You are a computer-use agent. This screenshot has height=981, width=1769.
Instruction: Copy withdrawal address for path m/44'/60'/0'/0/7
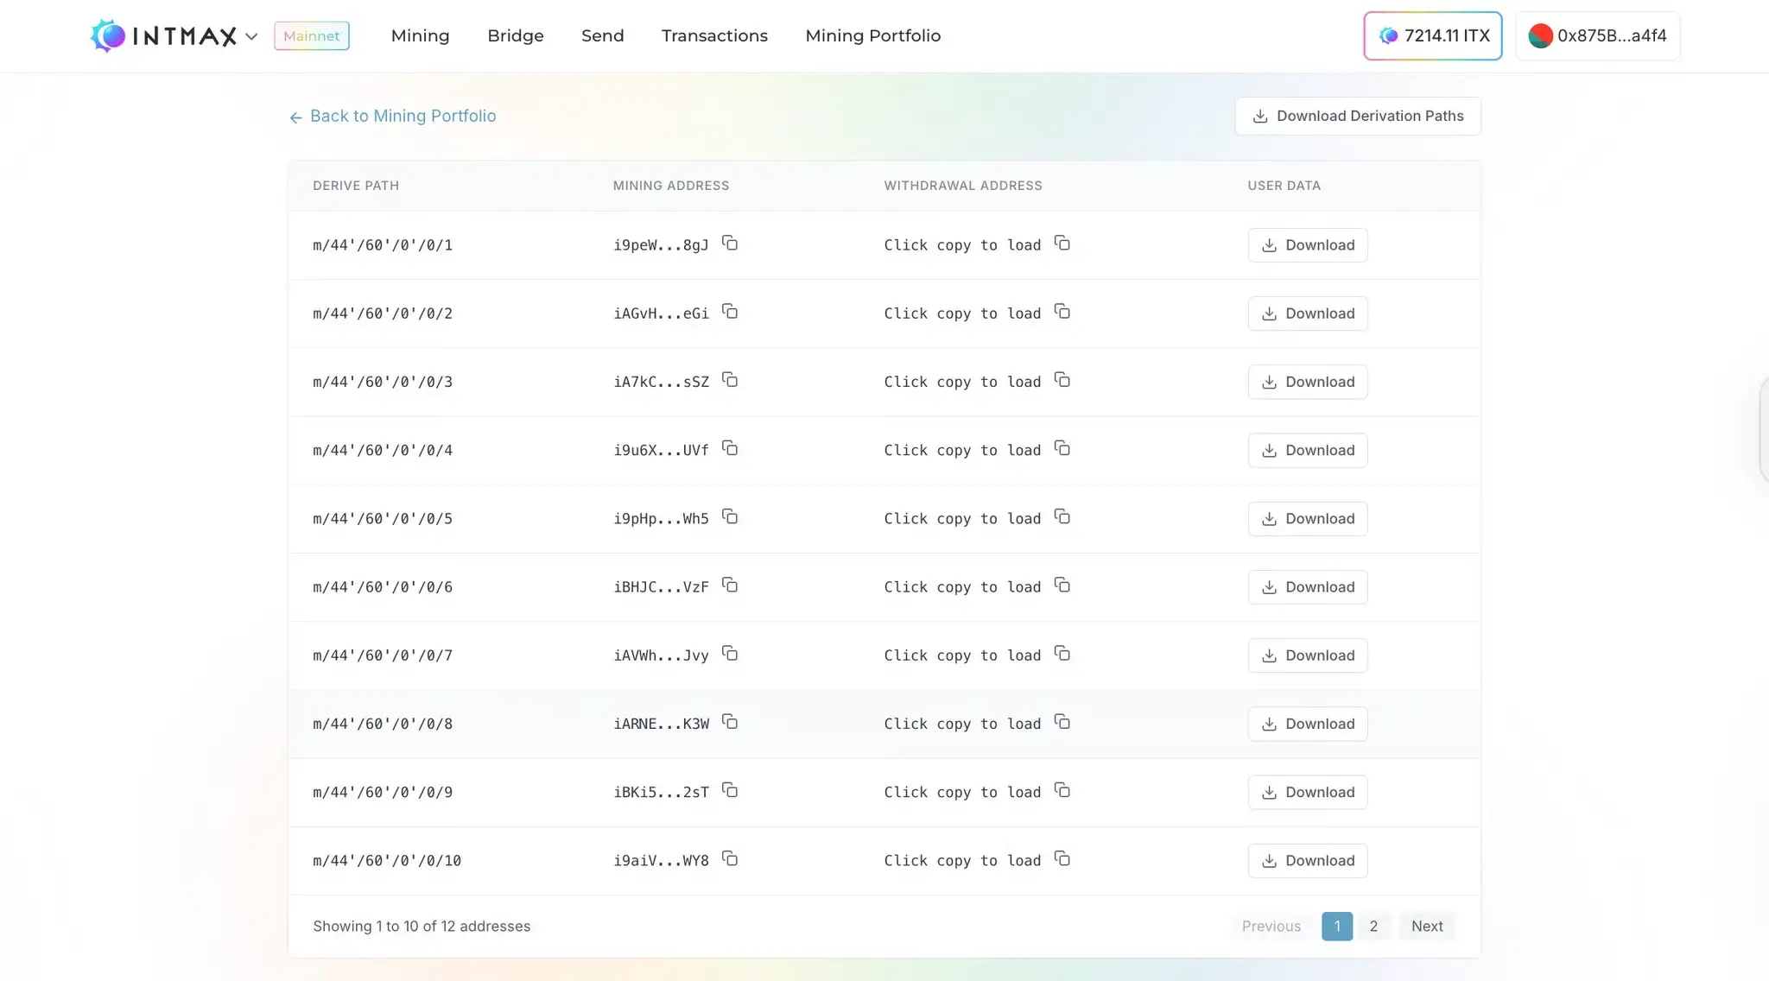point(1062,654)
